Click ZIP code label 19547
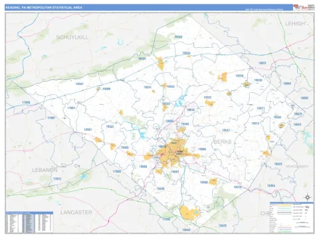This screenshot has height=239, width=319. point(226,130)
